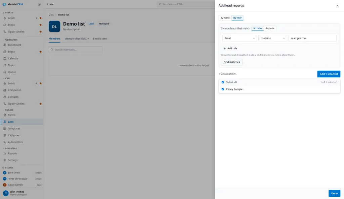Open the contains operator dropdown

(x=272, y=38)
